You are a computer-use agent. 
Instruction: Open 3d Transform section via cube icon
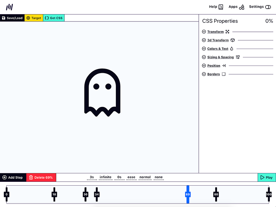tap(233, 40)
